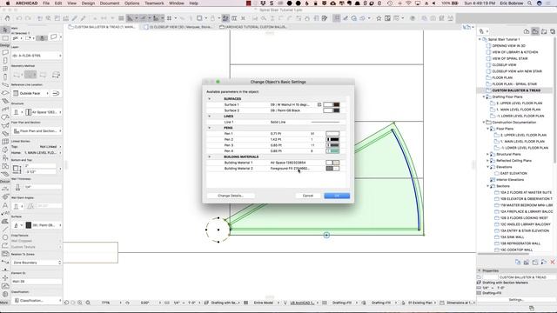557x313 pixels.
Task: Collapse the Drafting Floor Plans folder
Action: 484,97
